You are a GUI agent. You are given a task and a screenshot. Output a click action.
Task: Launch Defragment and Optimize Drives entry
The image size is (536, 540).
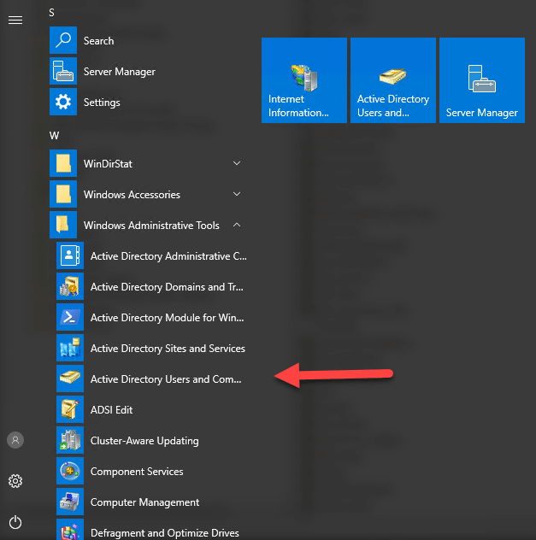pyautogui.click(x=165, y=533)
